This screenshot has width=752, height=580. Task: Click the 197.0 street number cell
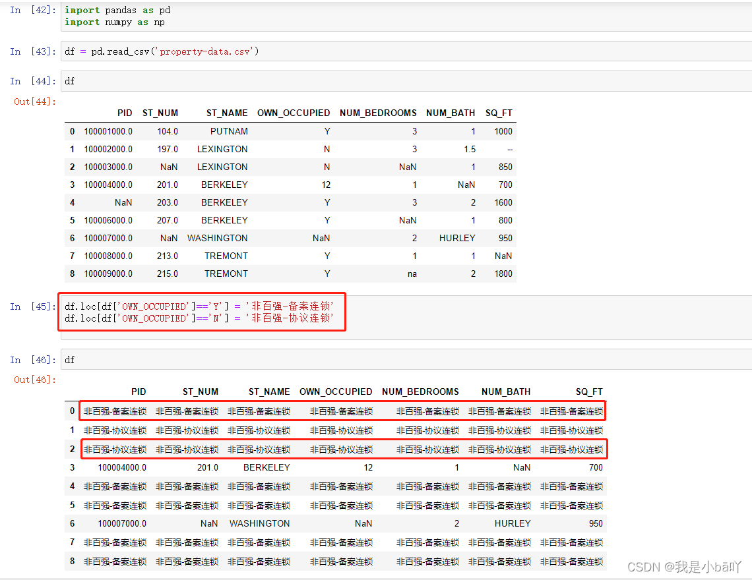tap(168, 149)
